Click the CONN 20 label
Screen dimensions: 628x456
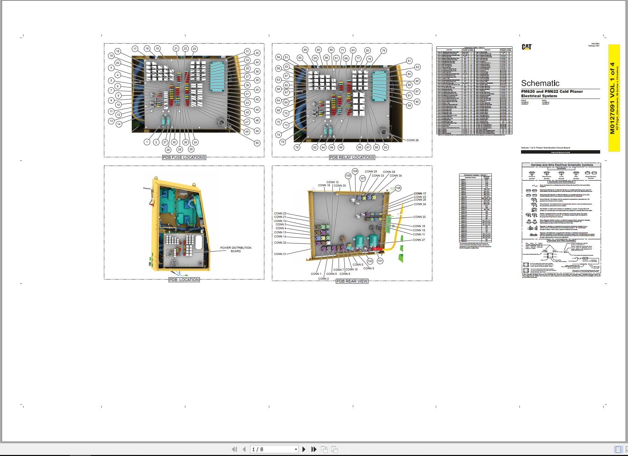(419, 217)
